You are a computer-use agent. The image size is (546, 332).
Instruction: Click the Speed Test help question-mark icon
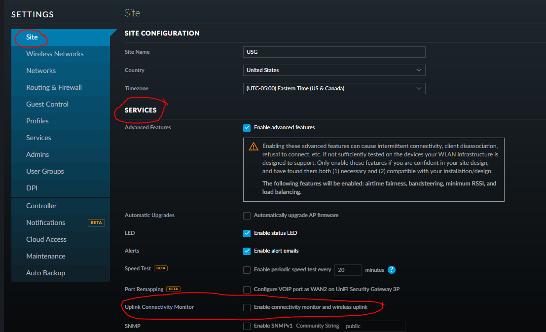(x=392, y=270)
